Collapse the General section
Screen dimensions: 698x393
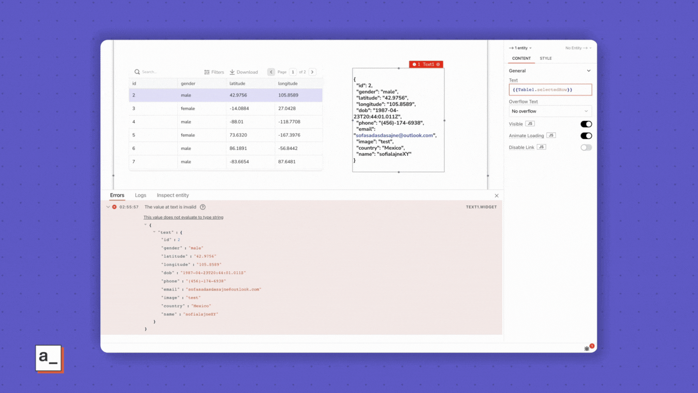589,71
